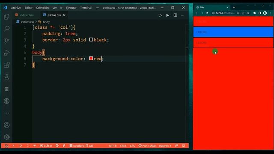The image size is (274, 154).
Task: Open a new browser tab
Action: pos(234,7)
